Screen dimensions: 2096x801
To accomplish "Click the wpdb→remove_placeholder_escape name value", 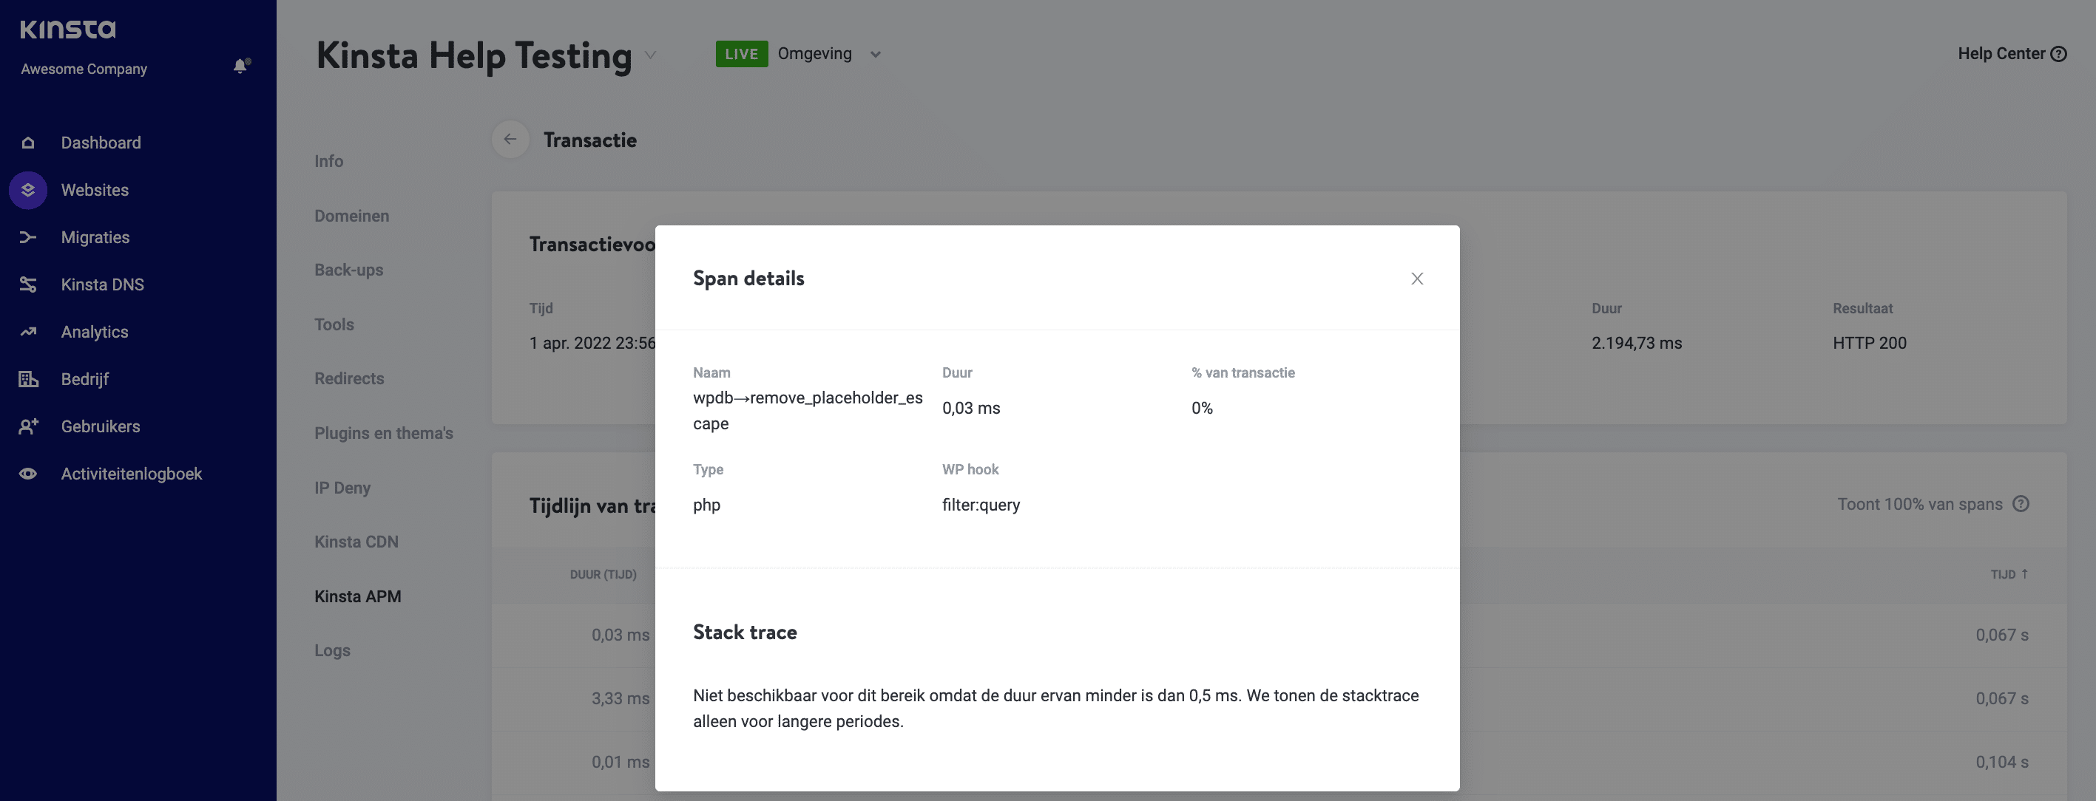I will tap(807, 410).
